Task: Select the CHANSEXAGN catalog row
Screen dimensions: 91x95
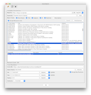Action: click(45, 25)
